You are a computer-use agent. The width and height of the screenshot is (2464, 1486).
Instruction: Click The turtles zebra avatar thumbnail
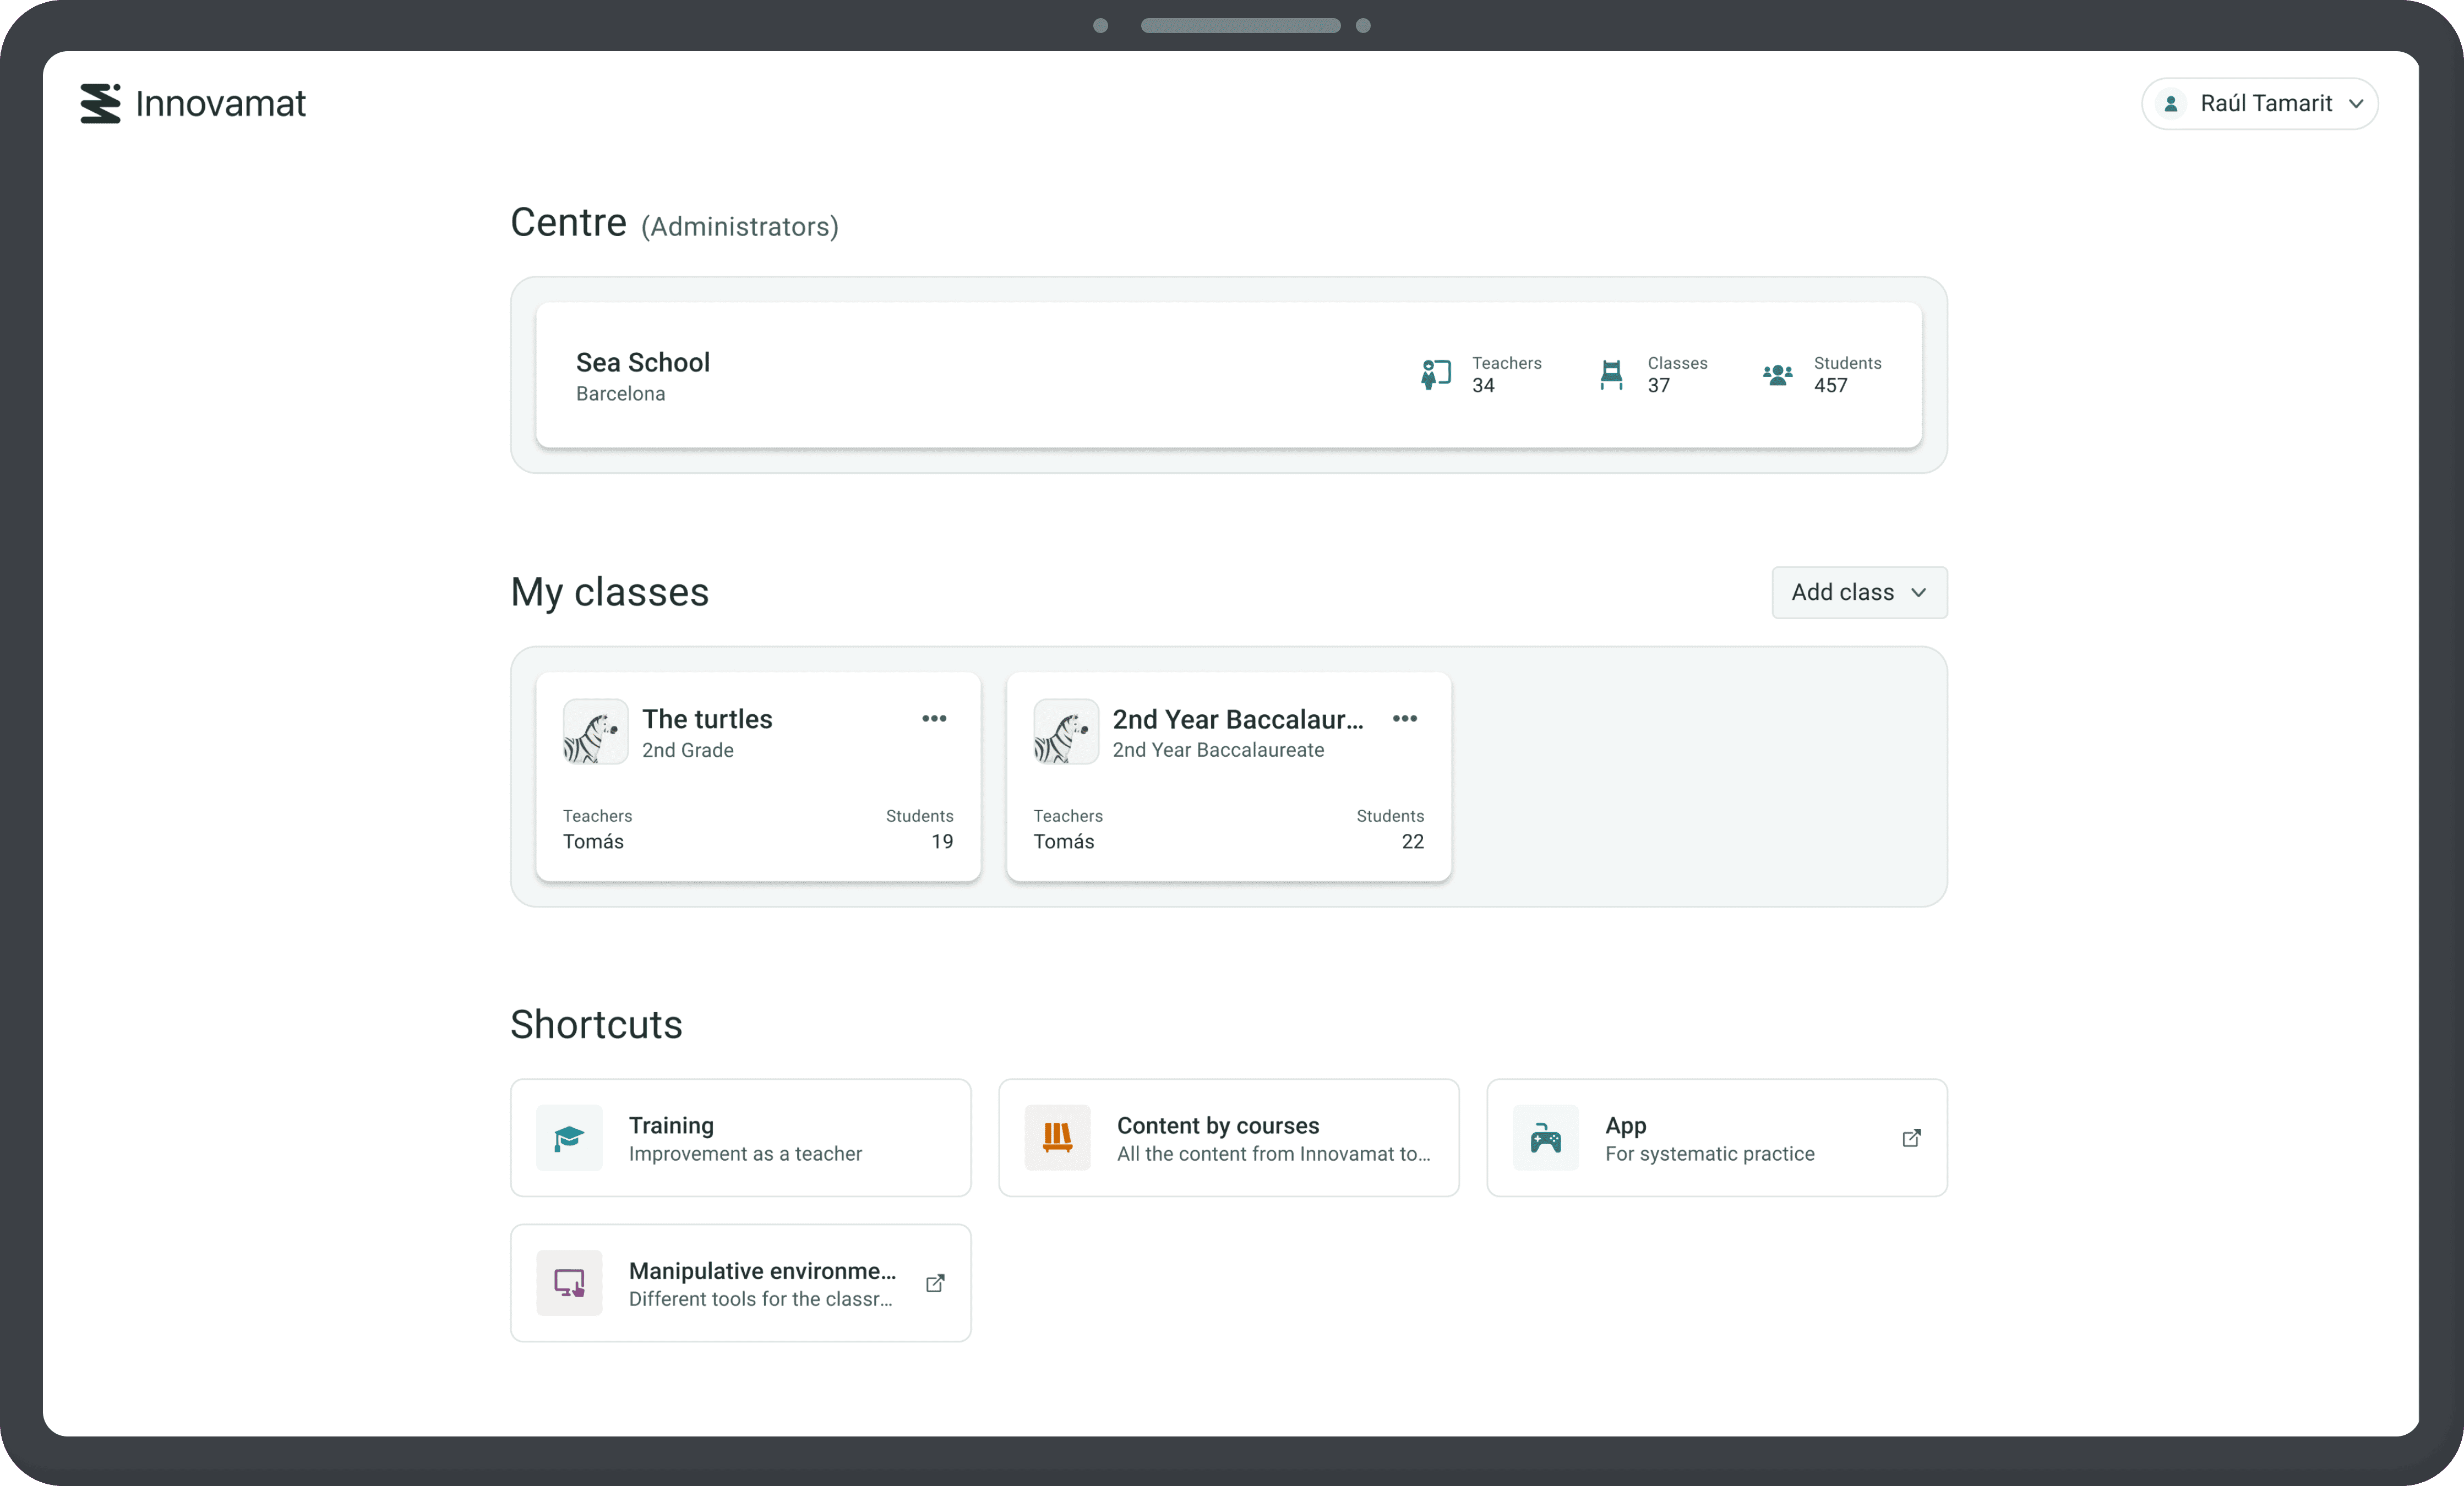coord(595,732)
